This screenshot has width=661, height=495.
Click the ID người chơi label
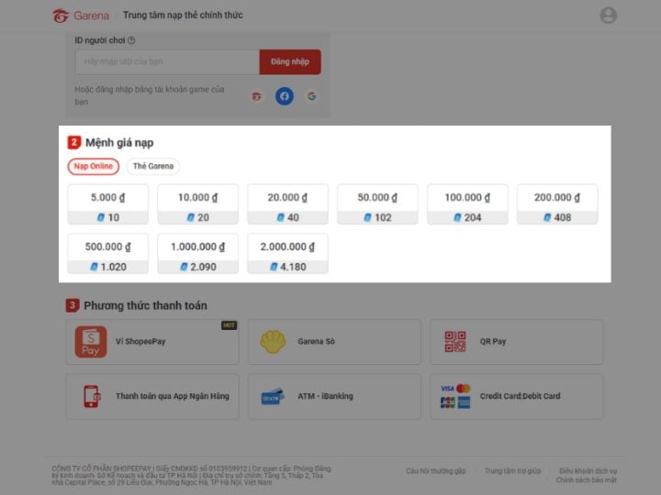[100, 40]
